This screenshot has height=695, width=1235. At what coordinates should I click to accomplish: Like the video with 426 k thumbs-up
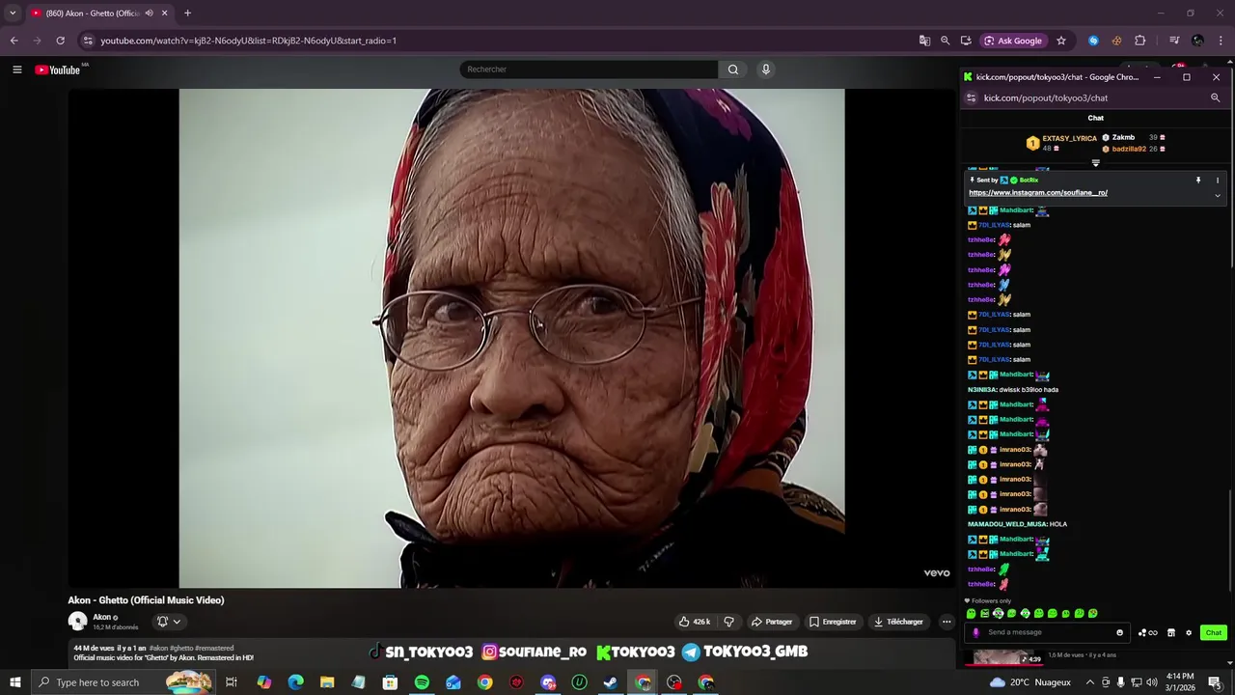pos(695,622)
